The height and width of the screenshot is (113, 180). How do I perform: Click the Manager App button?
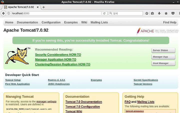(163, 57)
